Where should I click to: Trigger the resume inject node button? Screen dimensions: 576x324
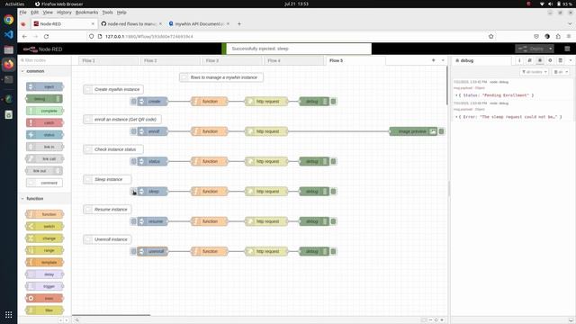pos(134,221)
